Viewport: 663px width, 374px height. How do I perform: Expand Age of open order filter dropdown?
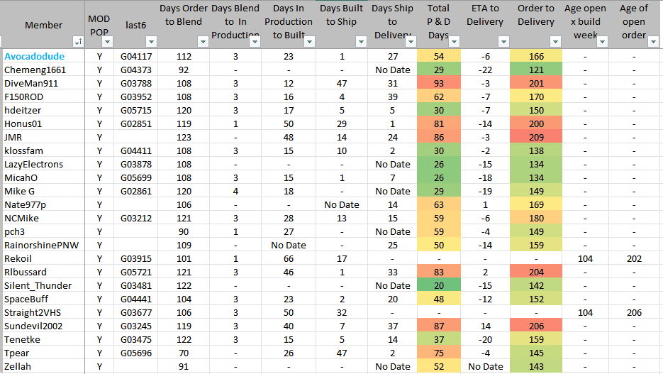pyautogui.click(x=652, y=42)
